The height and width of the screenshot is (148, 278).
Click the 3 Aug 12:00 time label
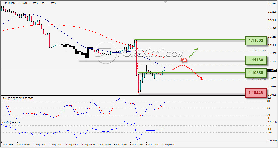[x=40, y=145]
